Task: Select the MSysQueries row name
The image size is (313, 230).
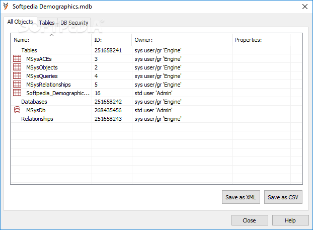Action: 42,76
